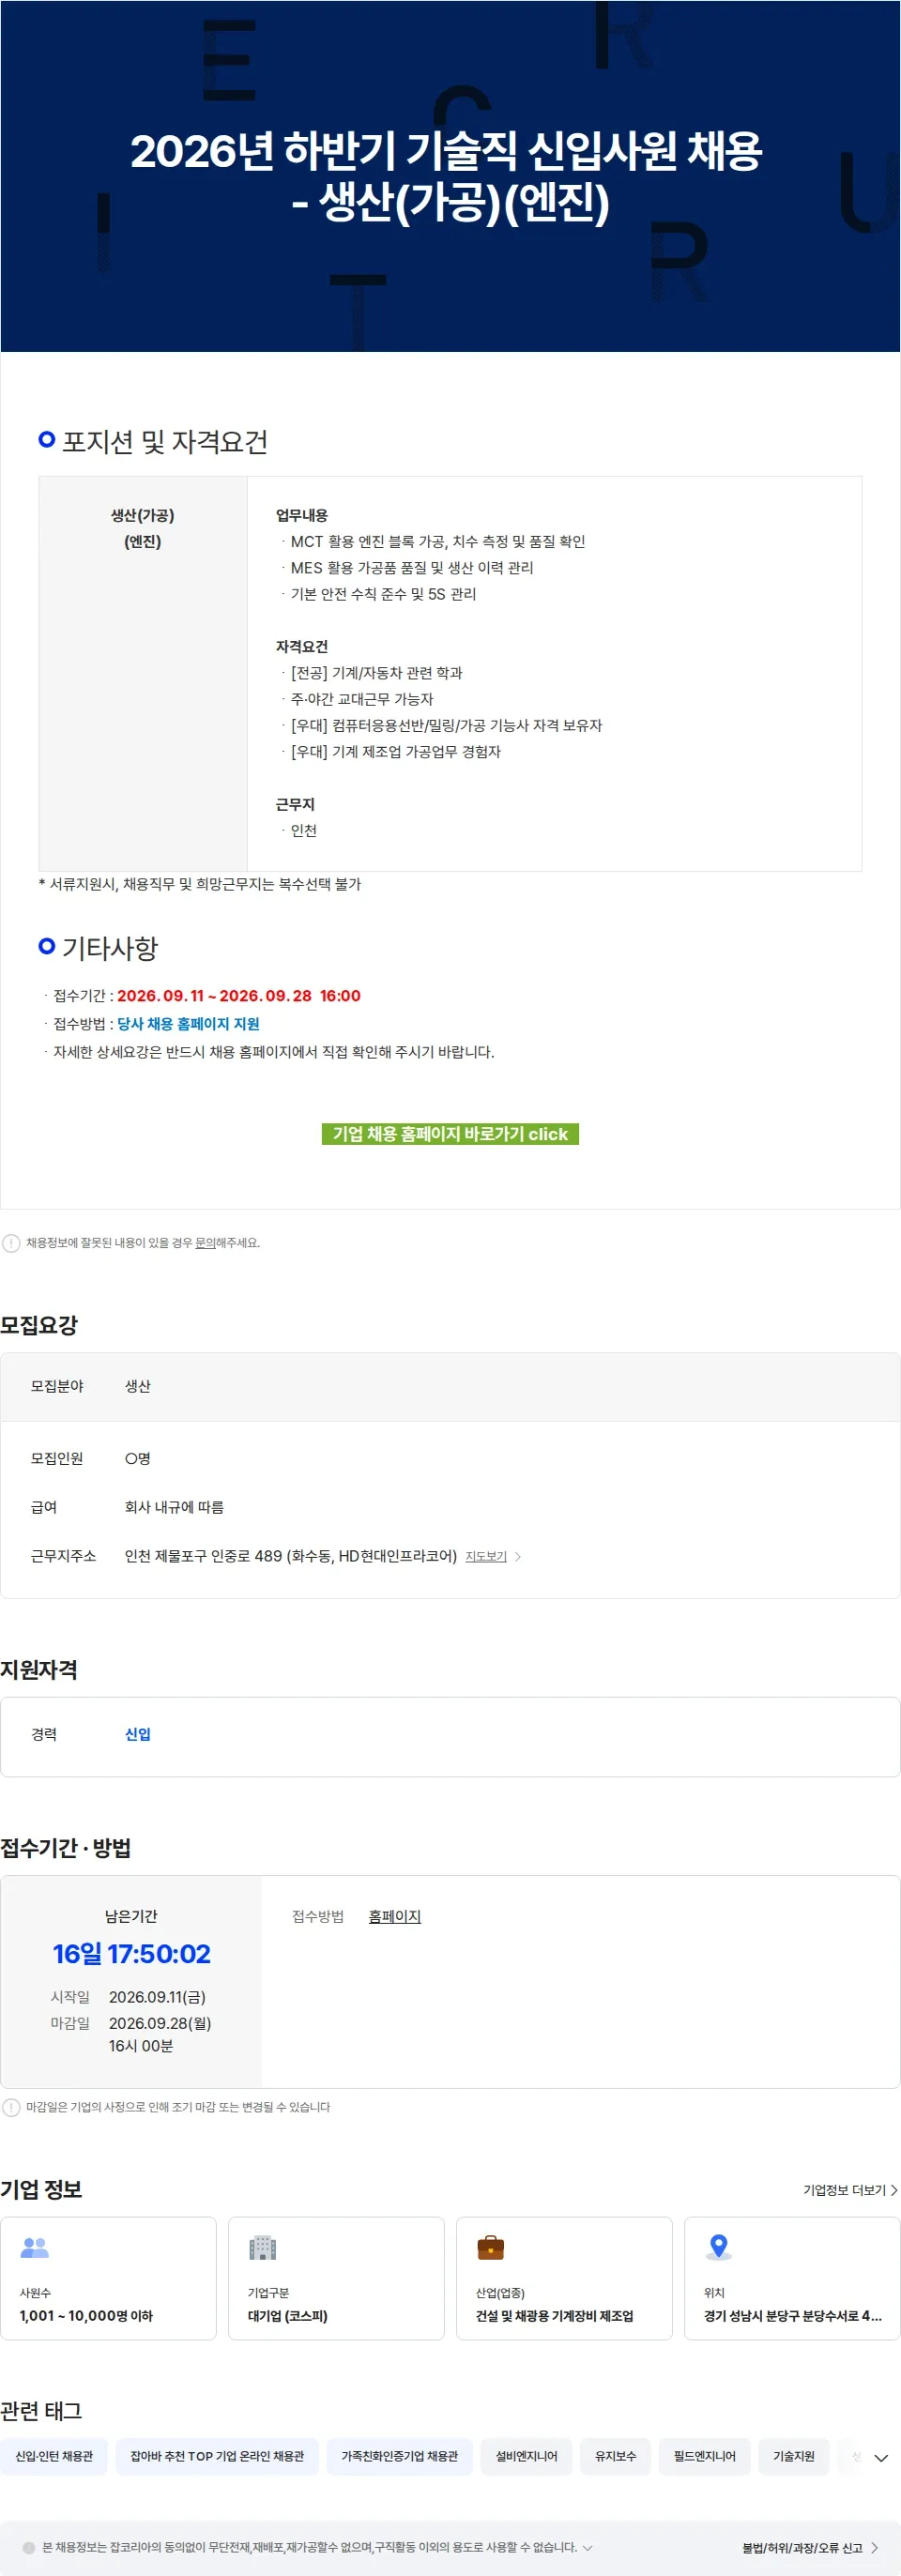
Task: Click the 회사 내규에 따름 salary text
Action: pos(174,1507)
